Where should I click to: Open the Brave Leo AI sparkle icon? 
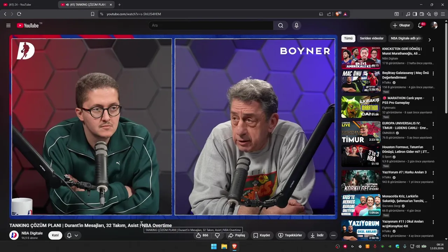tap(429, 14)
